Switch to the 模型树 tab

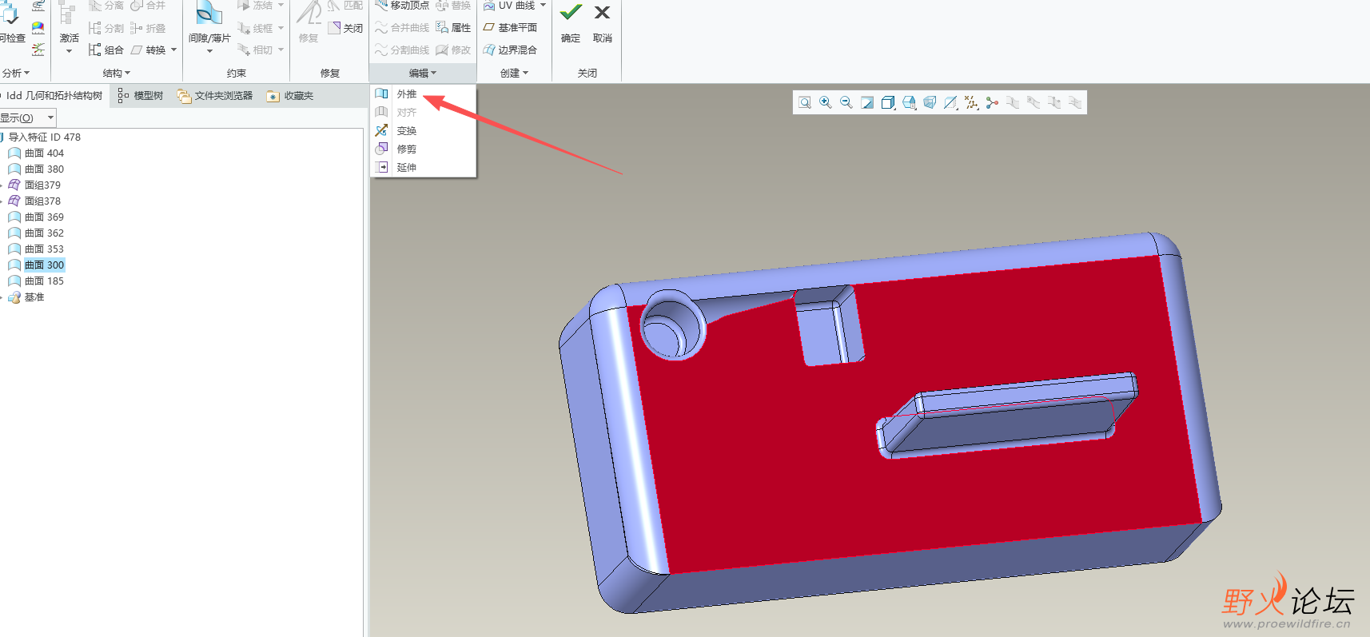141,96
